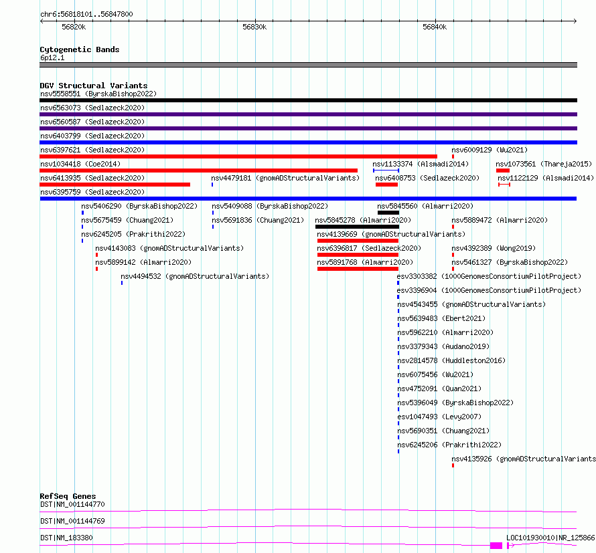Click the RefSeq Genes track title

[68, 496]
